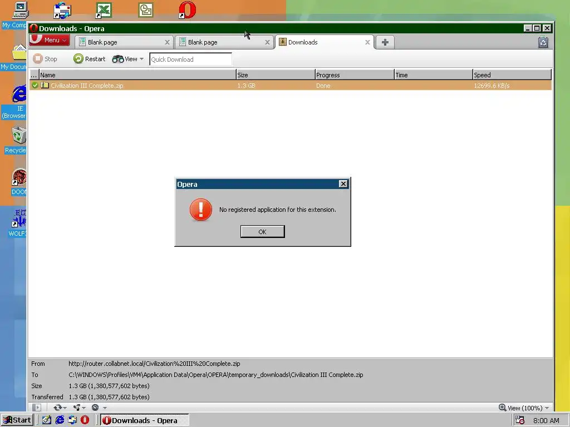The height and width of the screenshot is (427, 570).
Task: Click OK in the Opera error dialog
Action: click(263, 232)
